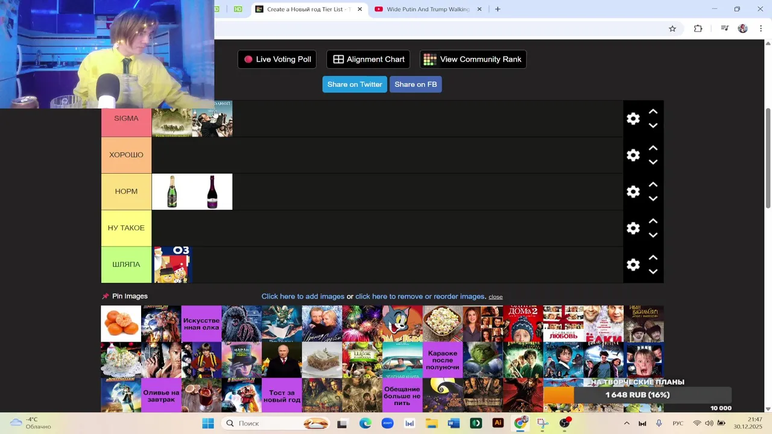Click the orange ХОРОШО tier label
Viewport: 772px width, 434px height.
click(x=126, y=155)
